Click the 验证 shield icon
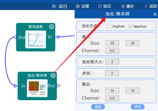158x111 pixels. tap(100, 6)
